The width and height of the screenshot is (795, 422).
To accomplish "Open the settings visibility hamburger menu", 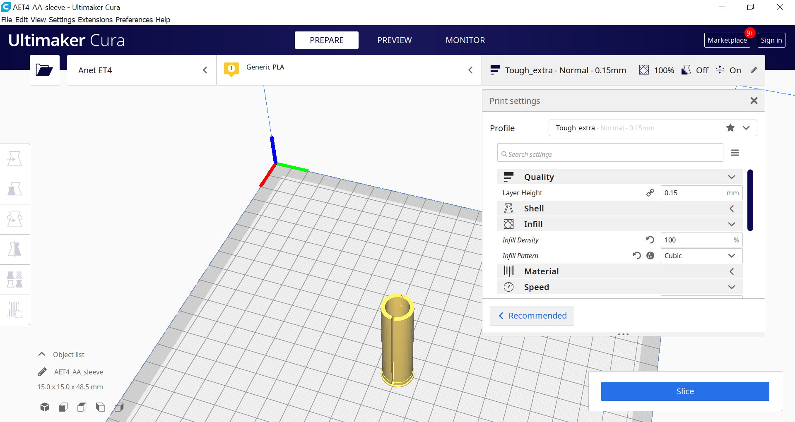I will tap(735, 153).
